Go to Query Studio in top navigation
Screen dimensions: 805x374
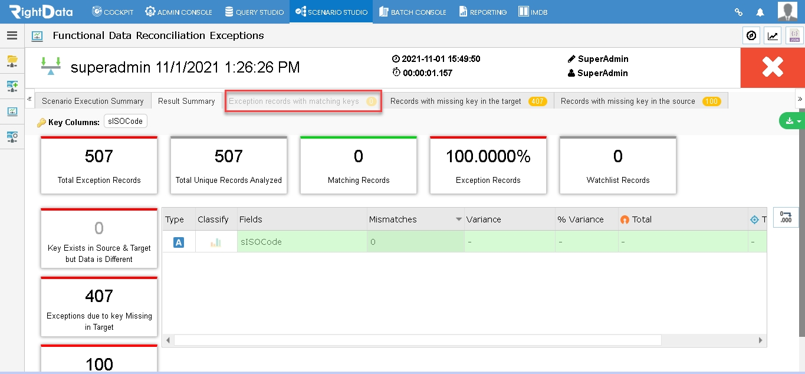254,12
